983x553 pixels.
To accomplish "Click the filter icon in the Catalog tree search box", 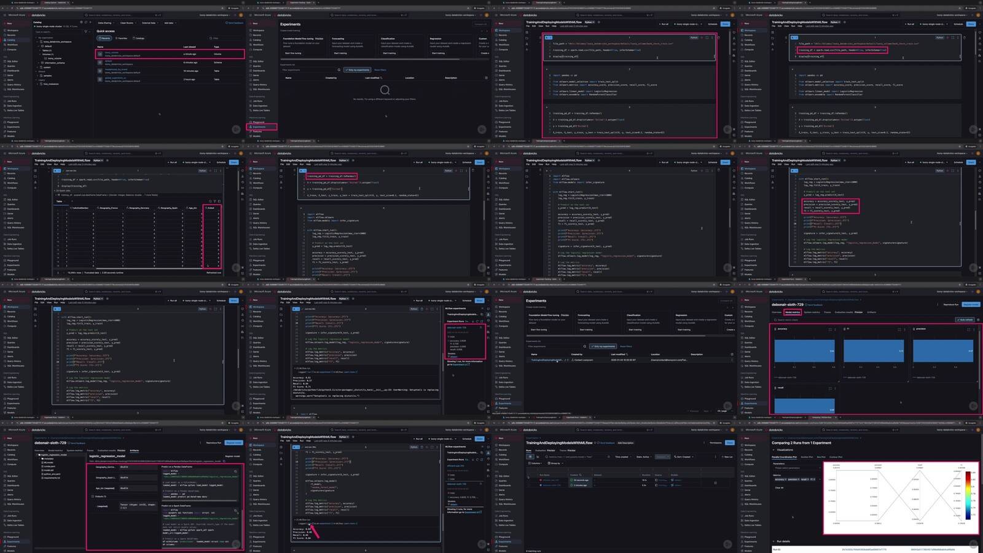I will click(x=86, y=32).
